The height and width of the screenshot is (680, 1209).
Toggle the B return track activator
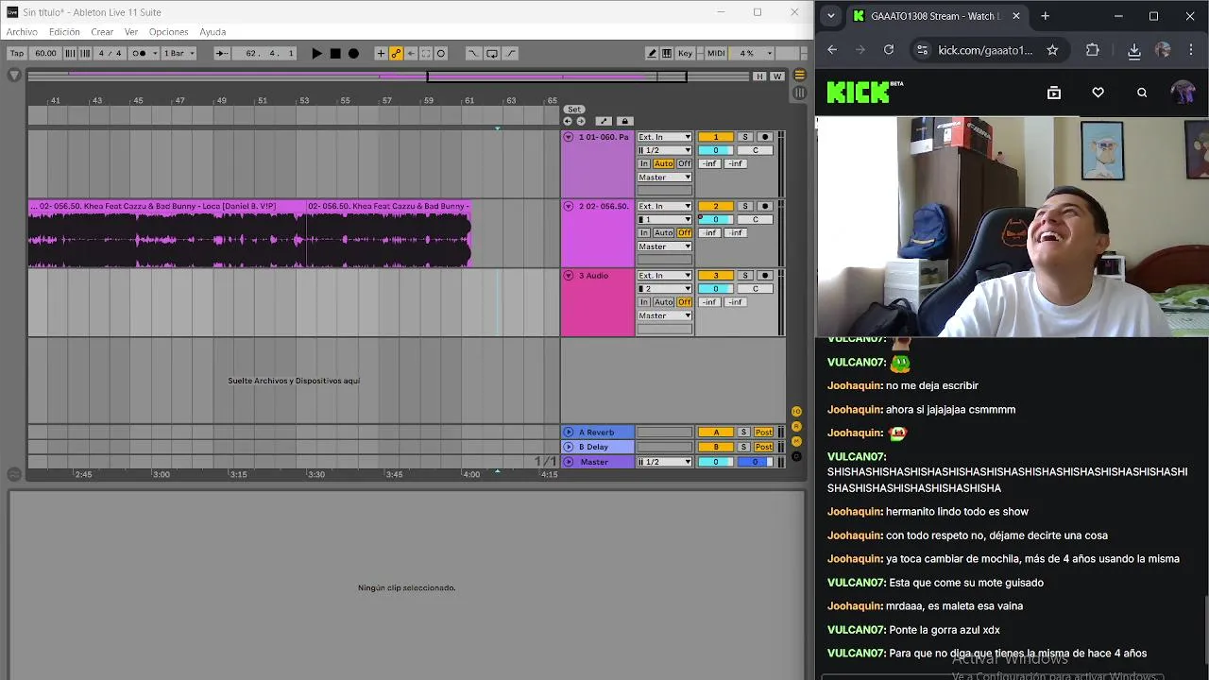tap(716, 447)
